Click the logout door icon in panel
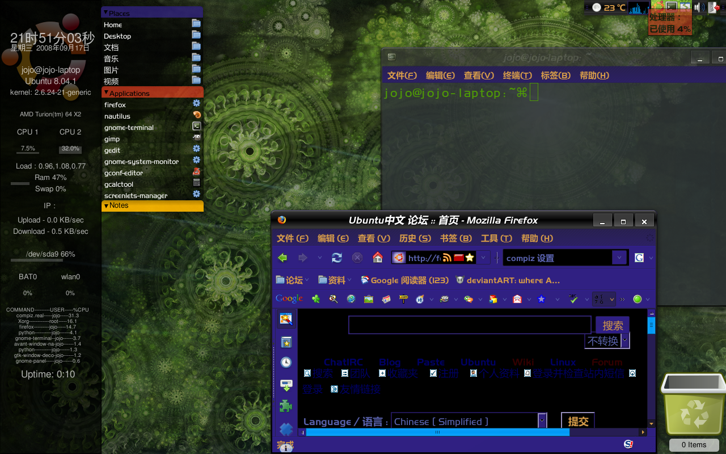 (714, 7)
